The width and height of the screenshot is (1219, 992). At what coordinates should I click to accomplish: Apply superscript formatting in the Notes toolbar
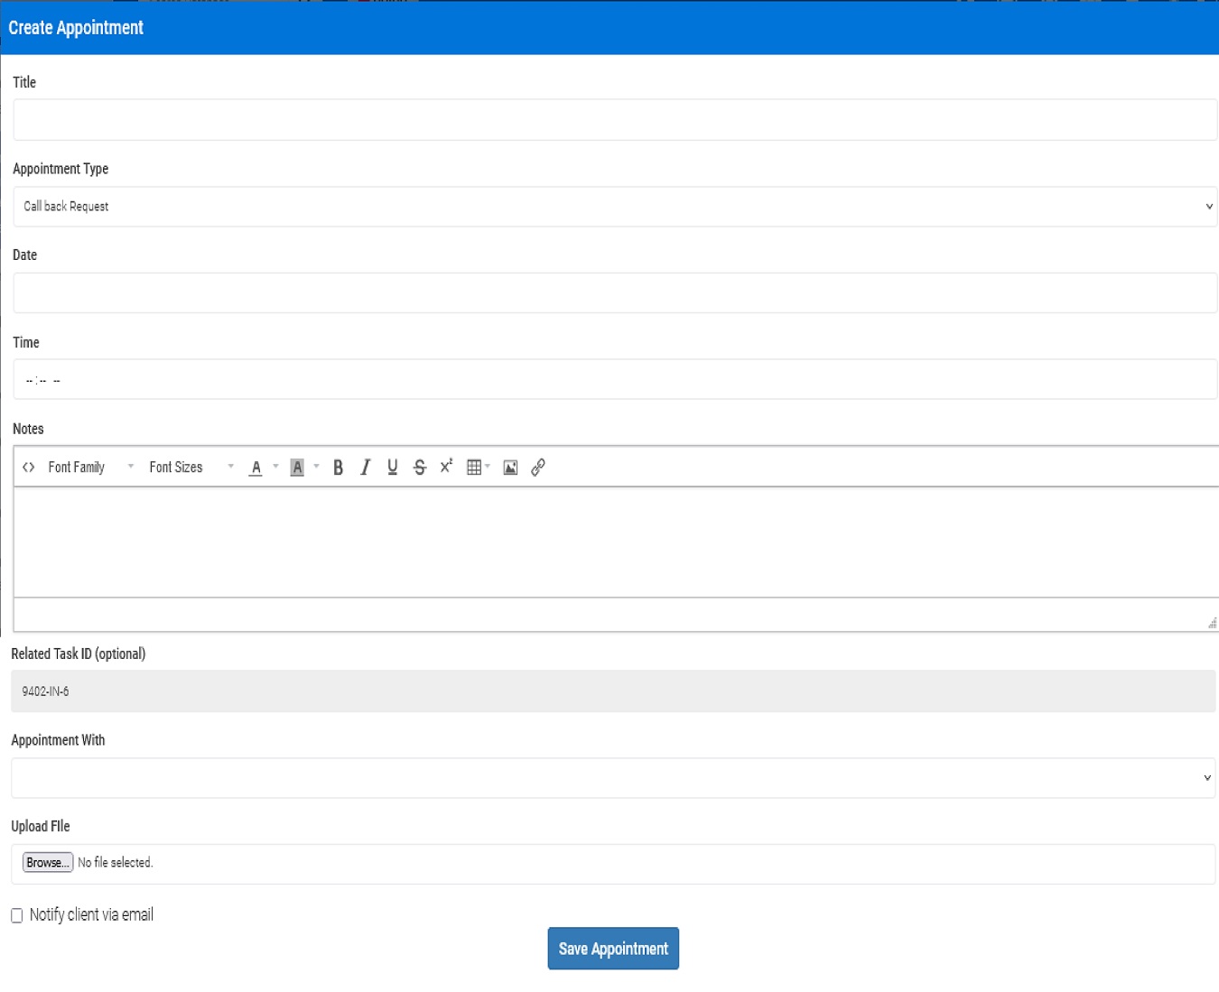coord(445,467)
